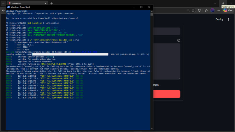The height and width of the screenshot is (132, 235).
Task: Click the https://aka.ms/pscore6 link text
Action: [x=65, y=18]
